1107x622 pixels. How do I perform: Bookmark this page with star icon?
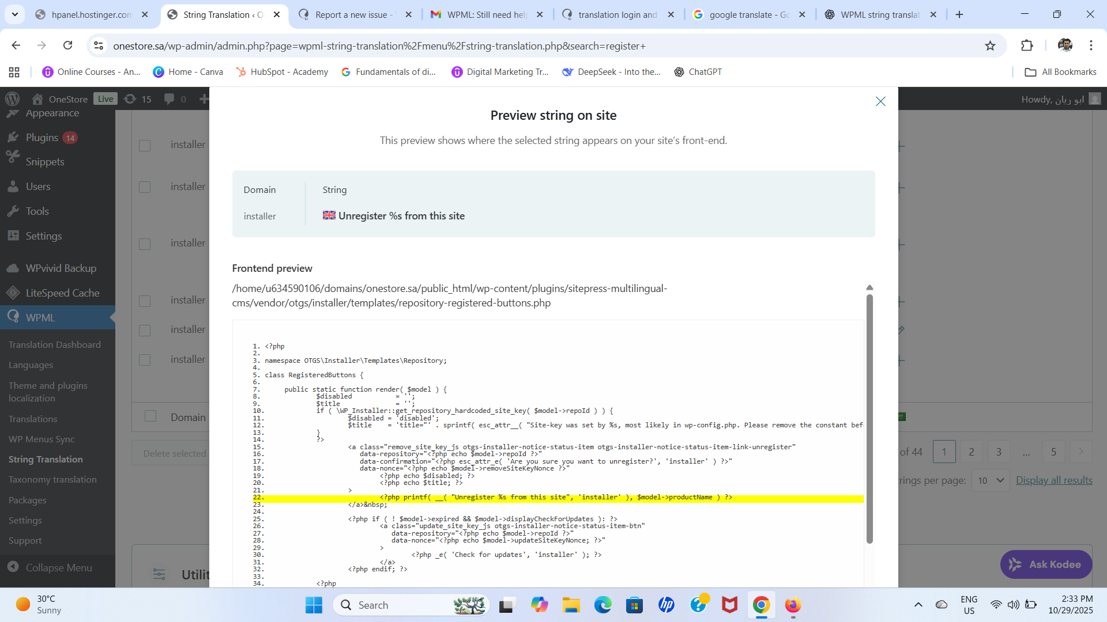[x=990, y=45]
